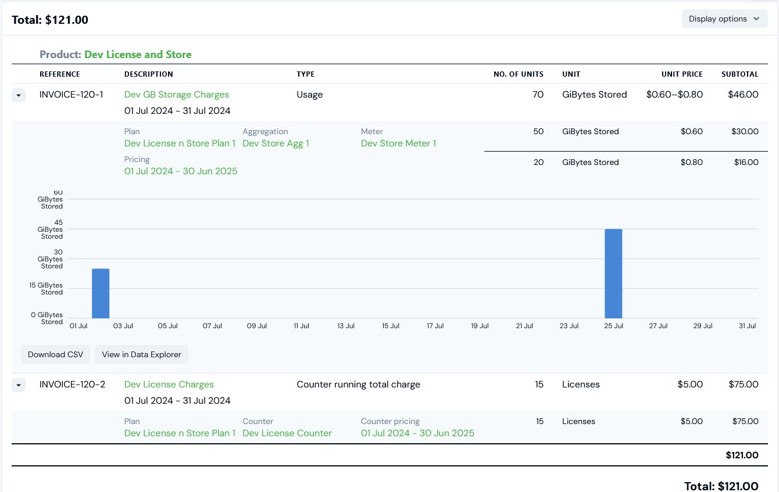779x492 pixels.
Task: Click the tall usage bar at 25 Jul
Action: pyautogui.click(x=613, y=274)
